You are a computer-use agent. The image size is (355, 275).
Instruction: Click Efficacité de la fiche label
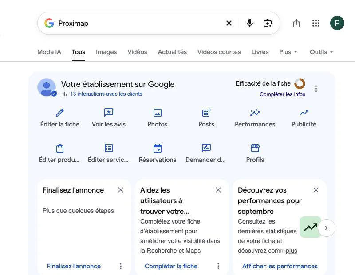pos(263,83)
